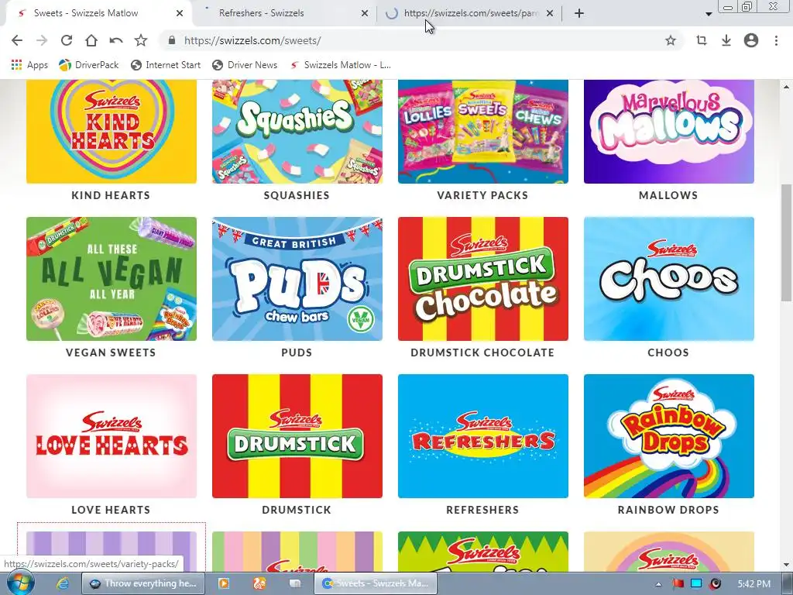Image resolution: width=793 pixels, height=595 pixels.
Task: Click the KIND HEARTS caption link
Action: pos(111,195)
